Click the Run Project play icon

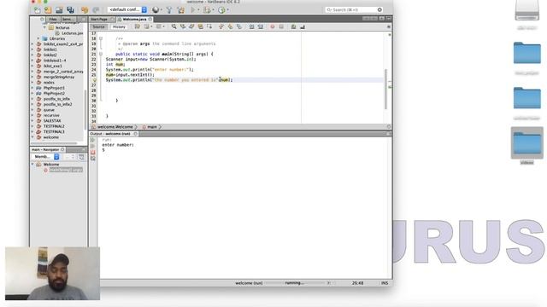point(193,9)
